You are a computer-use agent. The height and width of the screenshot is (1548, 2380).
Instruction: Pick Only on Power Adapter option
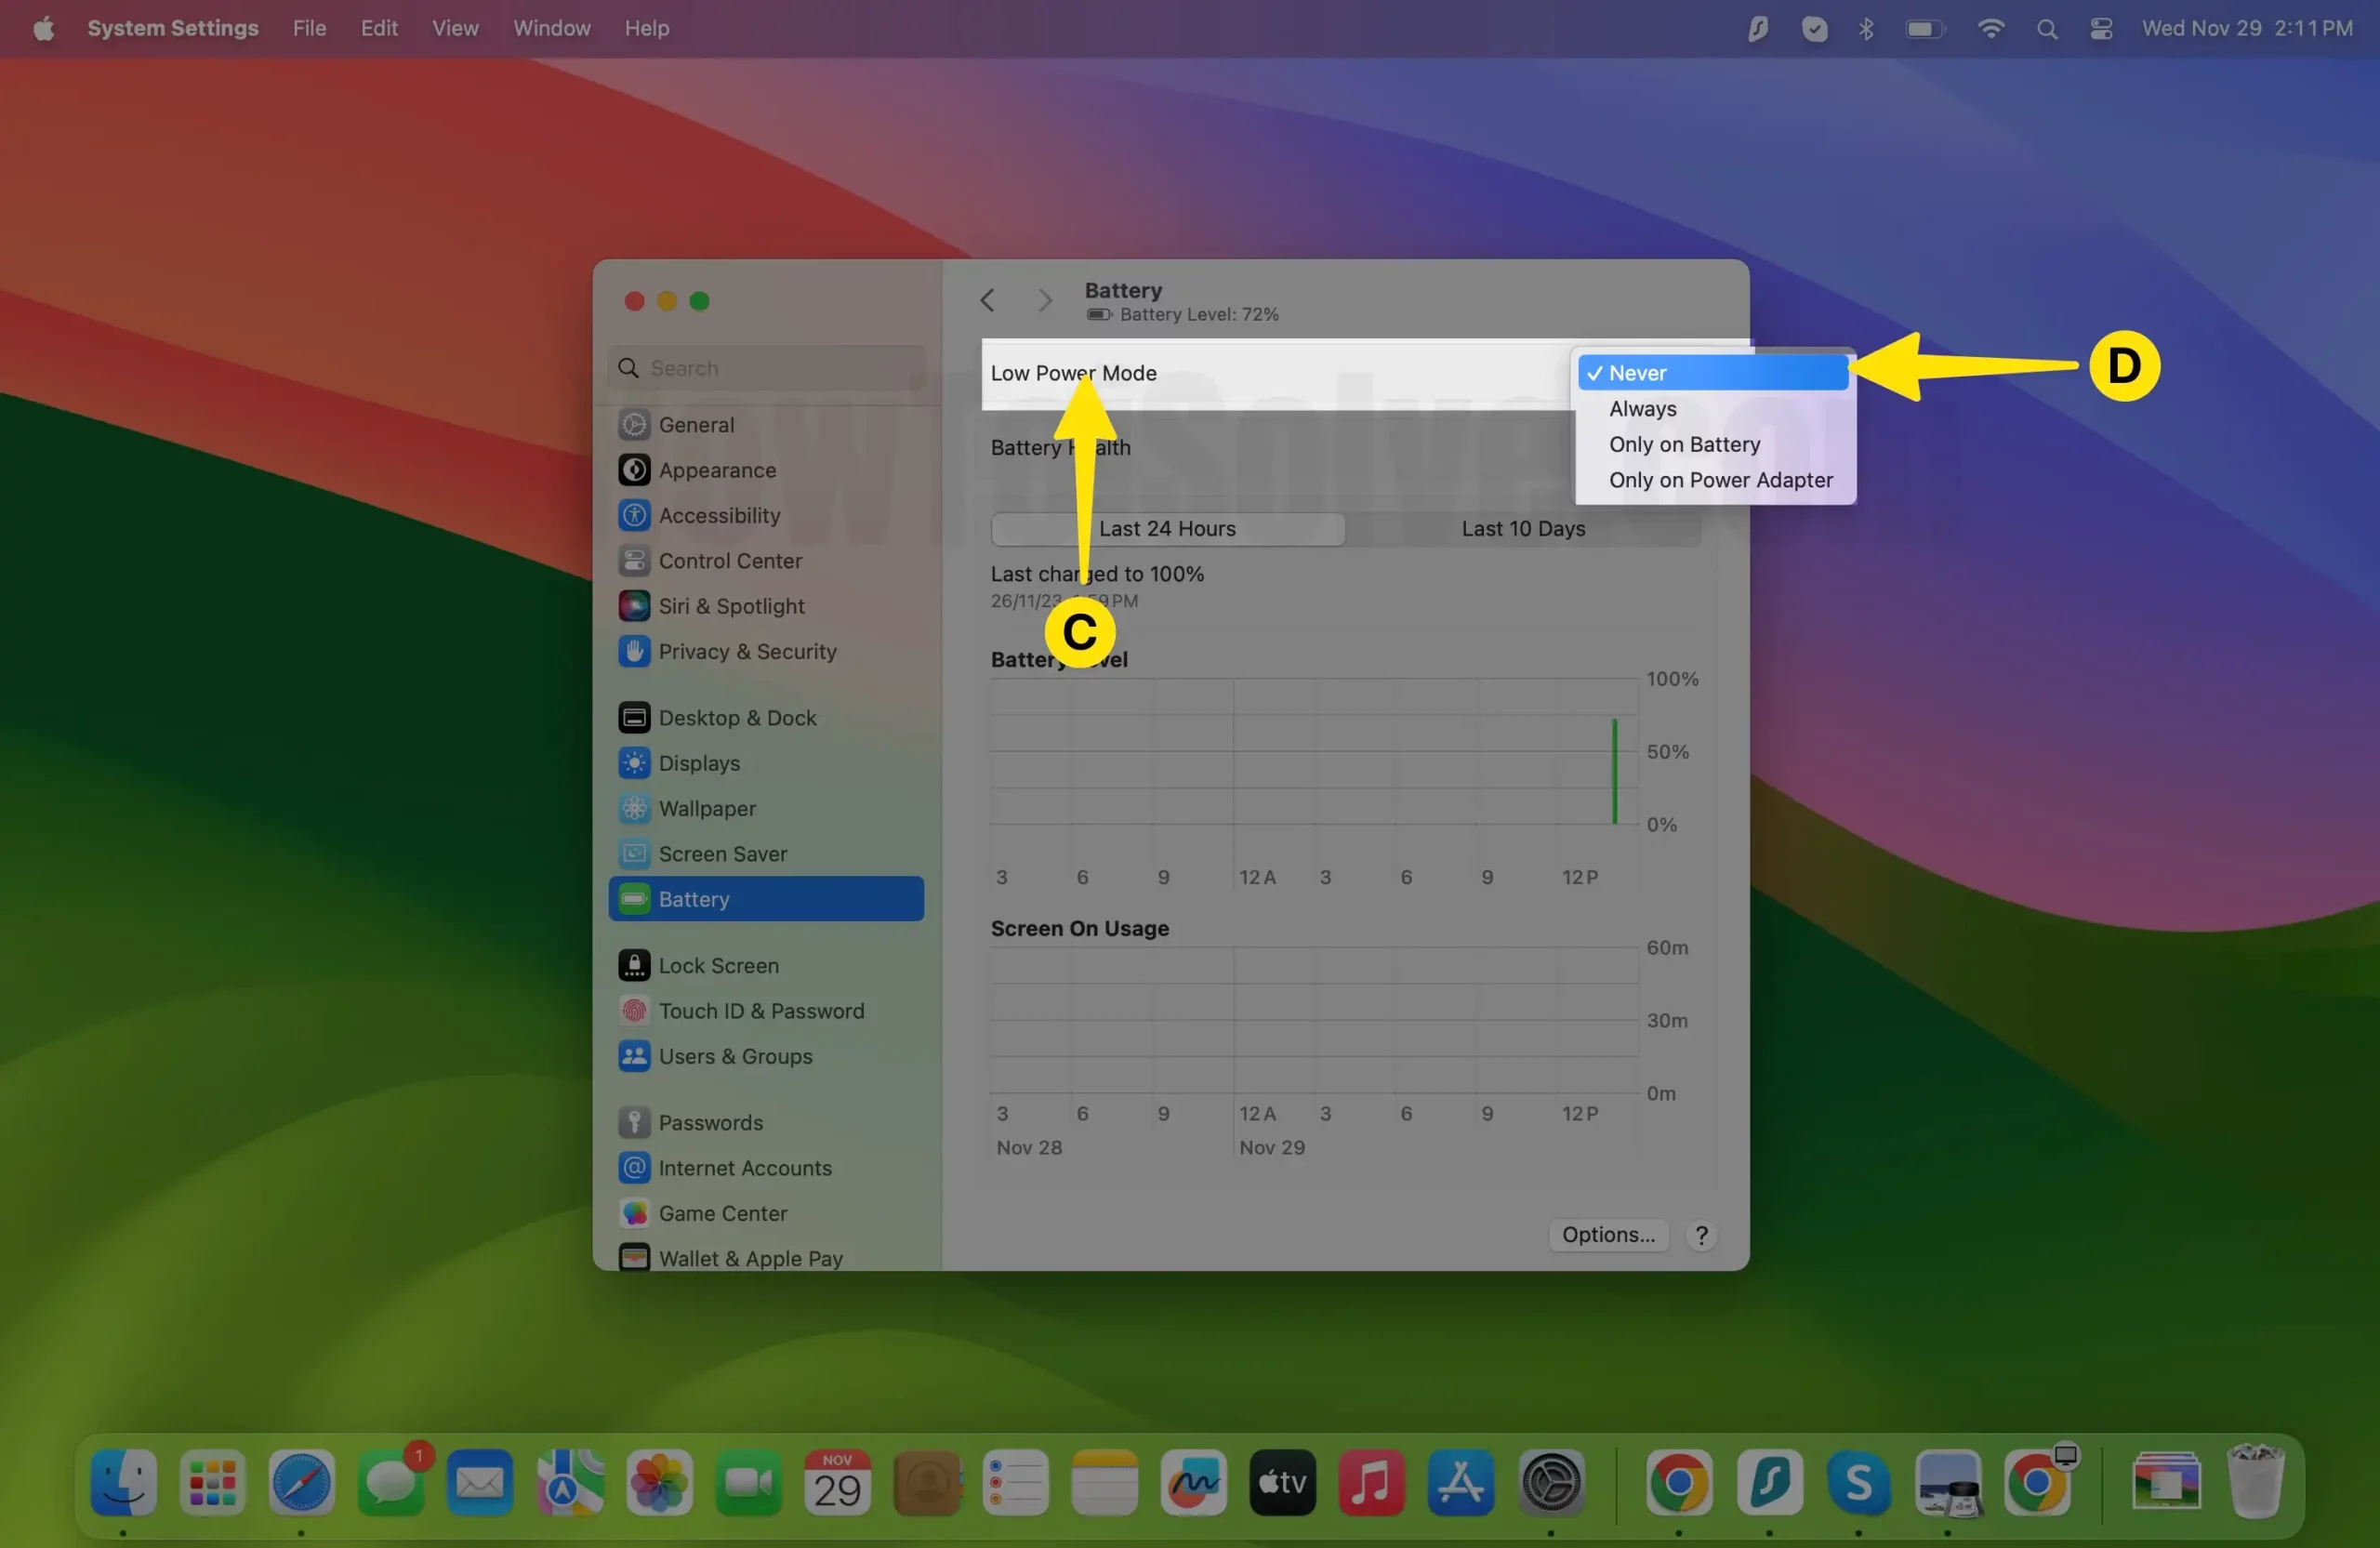pos(1720,481)
